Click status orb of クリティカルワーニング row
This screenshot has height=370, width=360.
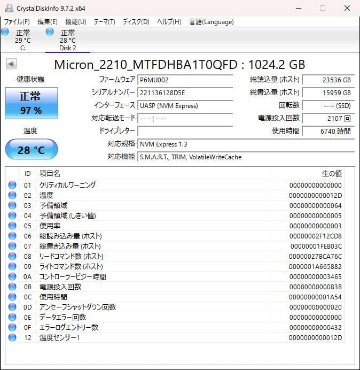(x=12, y=185)
